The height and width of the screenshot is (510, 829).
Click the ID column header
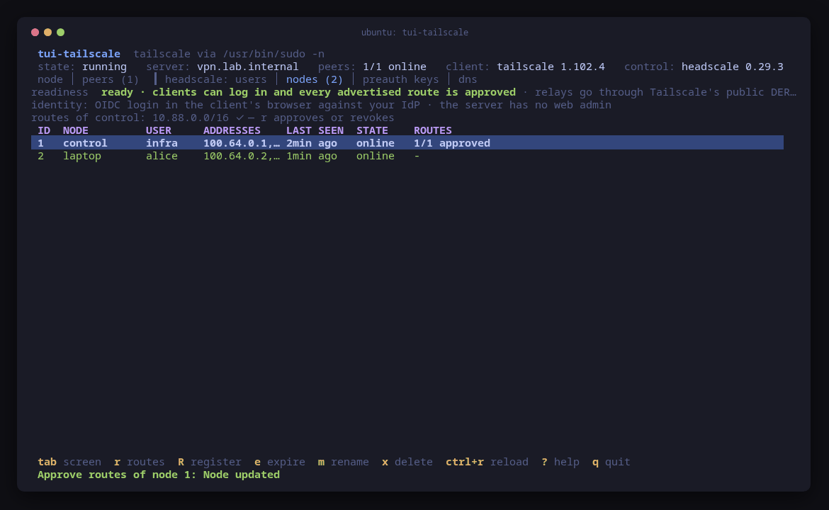[x=44, y=130]
